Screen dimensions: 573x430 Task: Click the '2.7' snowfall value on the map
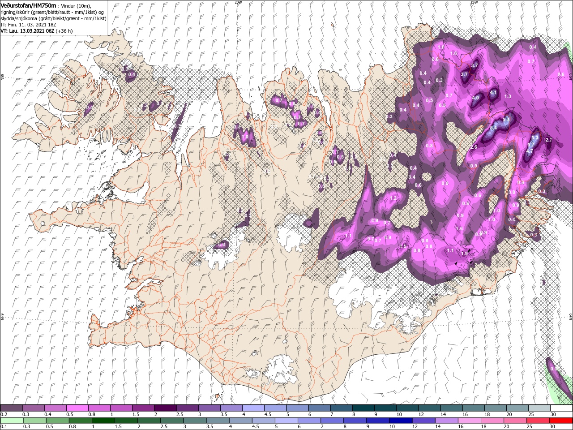click(550, 140)
